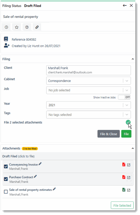Open the Cabinet dropdown
140x215 pixels.
pyautogui.click(x=88, y=81)
